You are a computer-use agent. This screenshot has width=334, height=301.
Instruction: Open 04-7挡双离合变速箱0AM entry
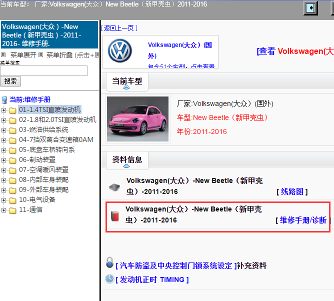[x=56, y=139]
